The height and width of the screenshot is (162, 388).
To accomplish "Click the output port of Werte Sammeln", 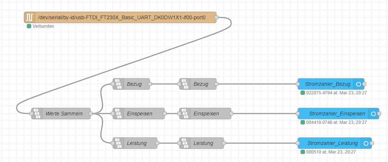I will point(91,114).
